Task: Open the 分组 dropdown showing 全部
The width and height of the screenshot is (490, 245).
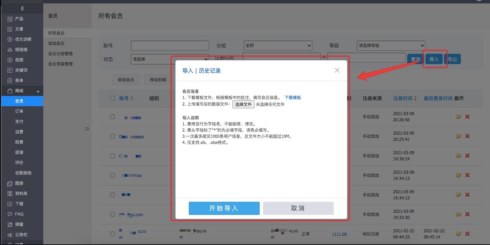Action: [277, 45]
